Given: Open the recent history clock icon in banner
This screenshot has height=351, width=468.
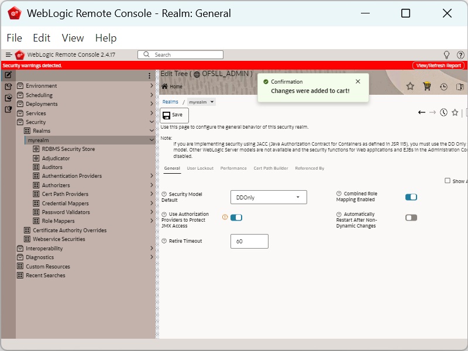Looking at the screenshot, I should point(443,87).
